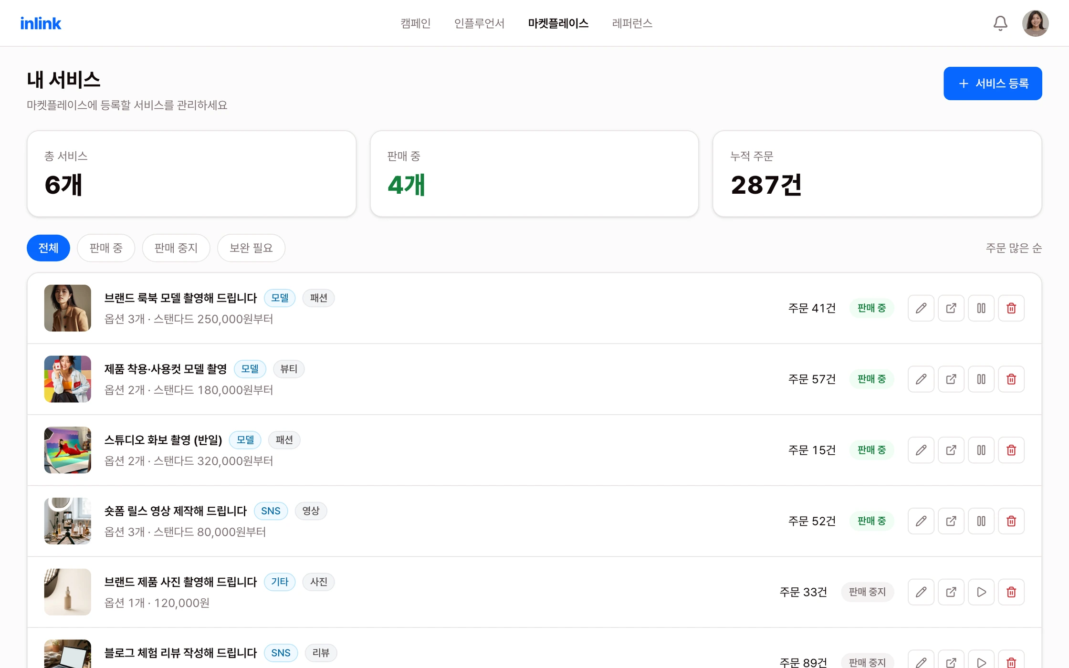Edit the 숏폼 릴스 영상 service
Screen dimensions: 1069x668
[x=921, y=521]
